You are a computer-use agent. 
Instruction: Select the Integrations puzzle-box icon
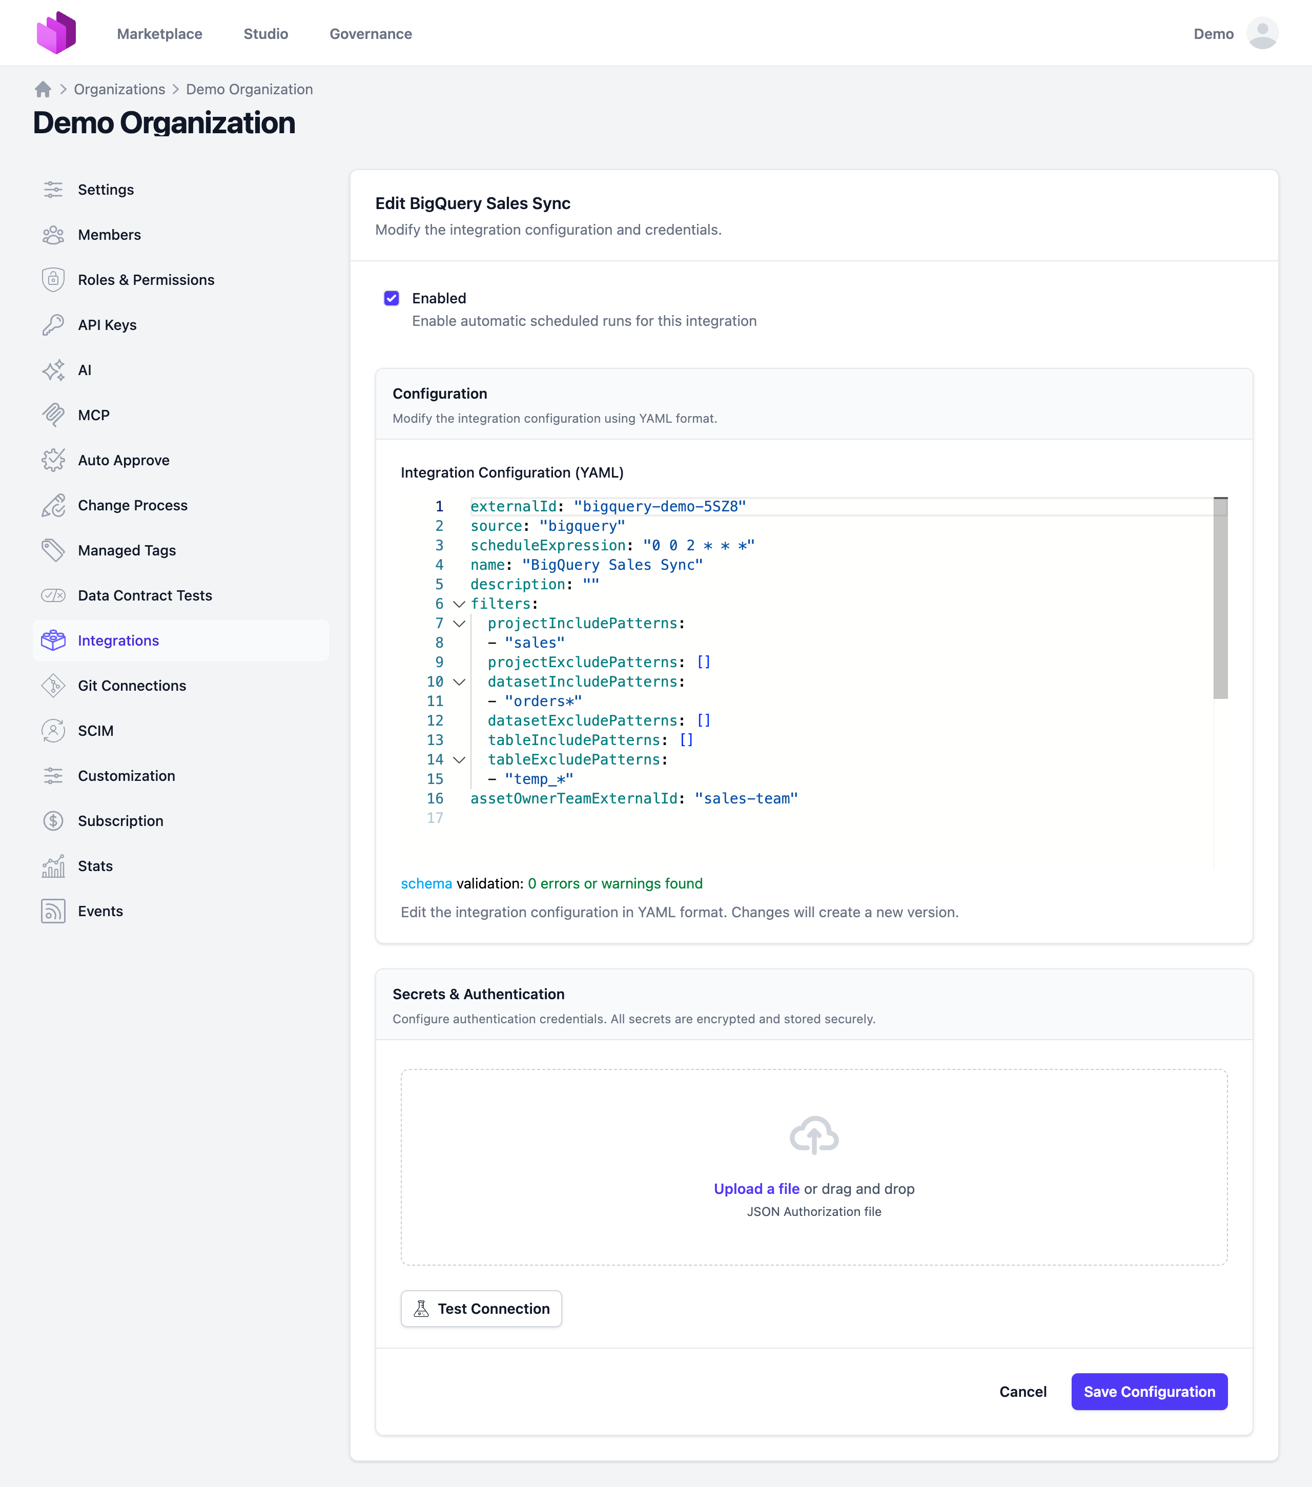[53, 640]
